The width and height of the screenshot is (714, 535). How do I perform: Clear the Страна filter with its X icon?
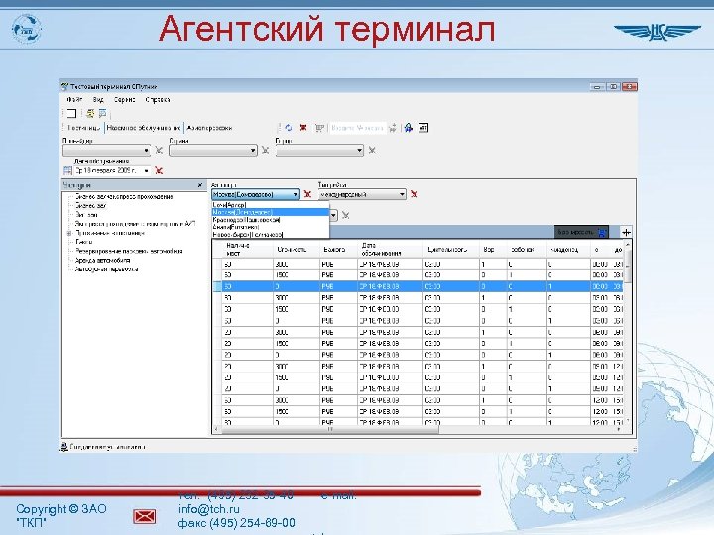click(265, 150)
